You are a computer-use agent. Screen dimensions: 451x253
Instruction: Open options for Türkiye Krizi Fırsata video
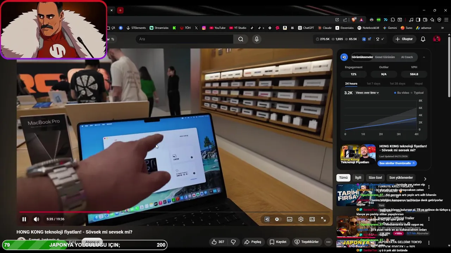pyautogui.click(x=429, y=187)
